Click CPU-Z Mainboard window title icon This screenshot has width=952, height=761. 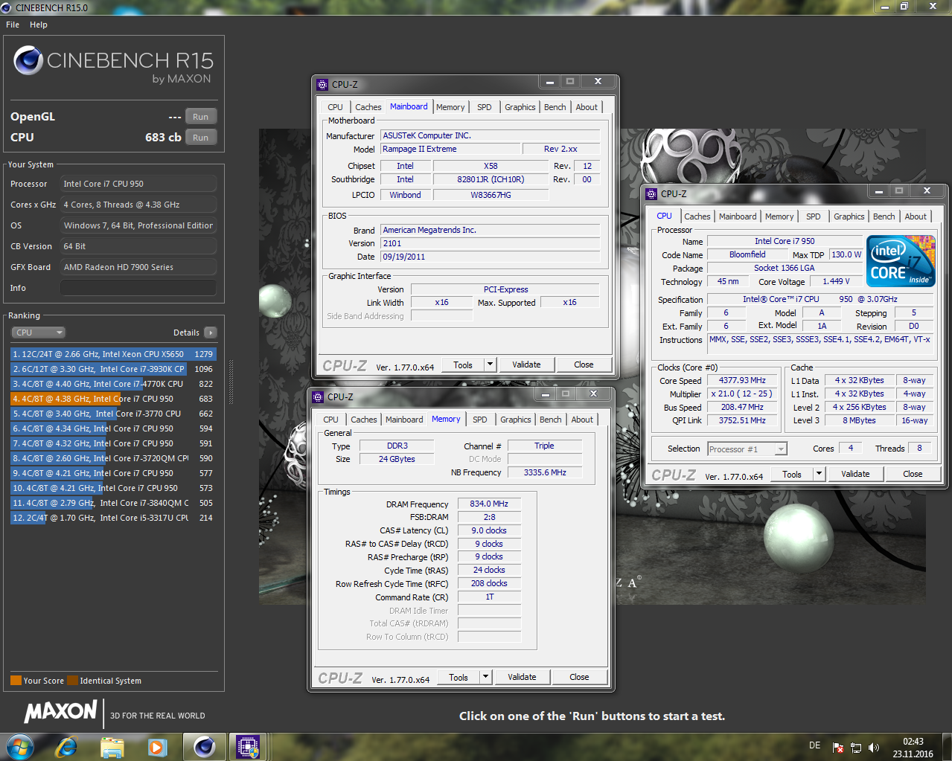tap(322, 84)
